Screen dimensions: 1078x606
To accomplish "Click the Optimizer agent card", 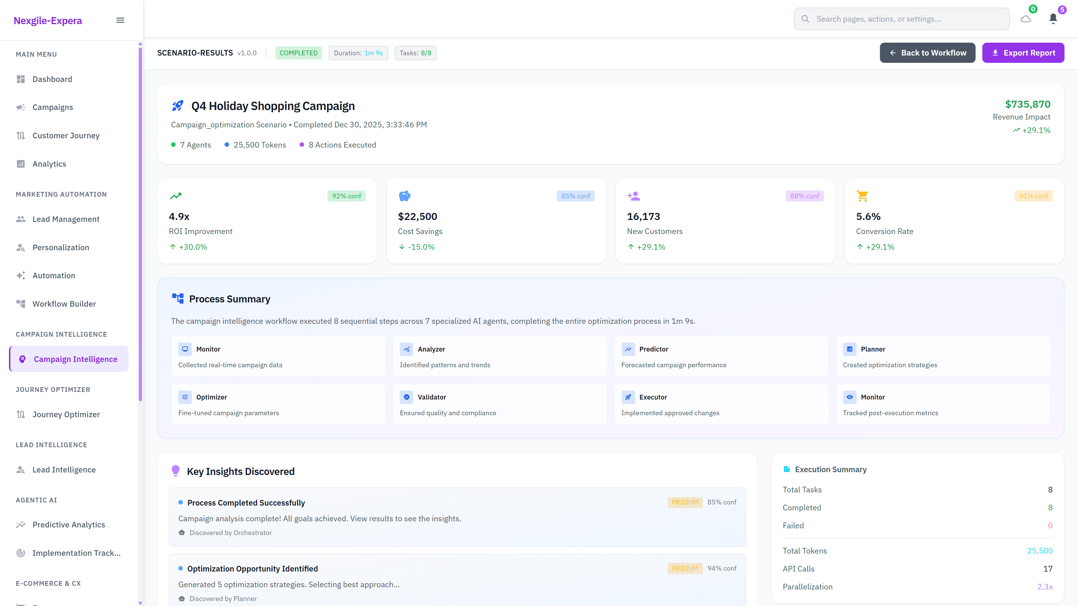I will click(x=278, y=404).
